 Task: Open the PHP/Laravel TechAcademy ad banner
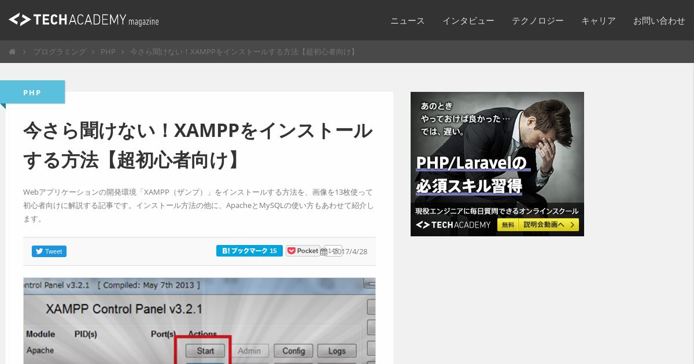point(497,164)
